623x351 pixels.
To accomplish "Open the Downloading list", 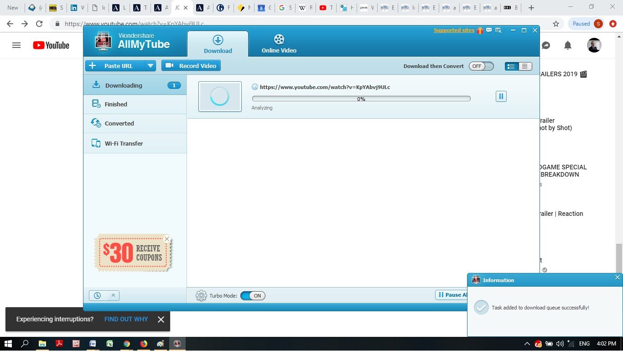I will (135, 85).
